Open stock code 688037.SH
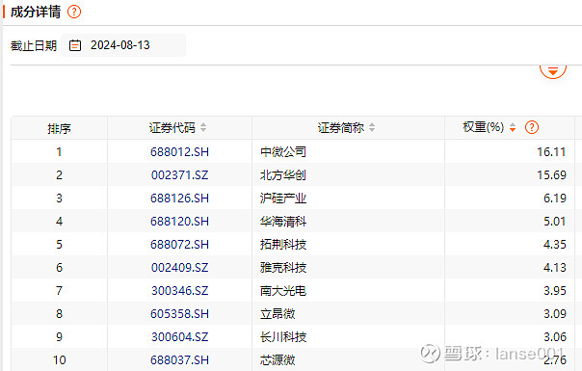The height and width of the screenshot is (371, 582). coord(179,359)
